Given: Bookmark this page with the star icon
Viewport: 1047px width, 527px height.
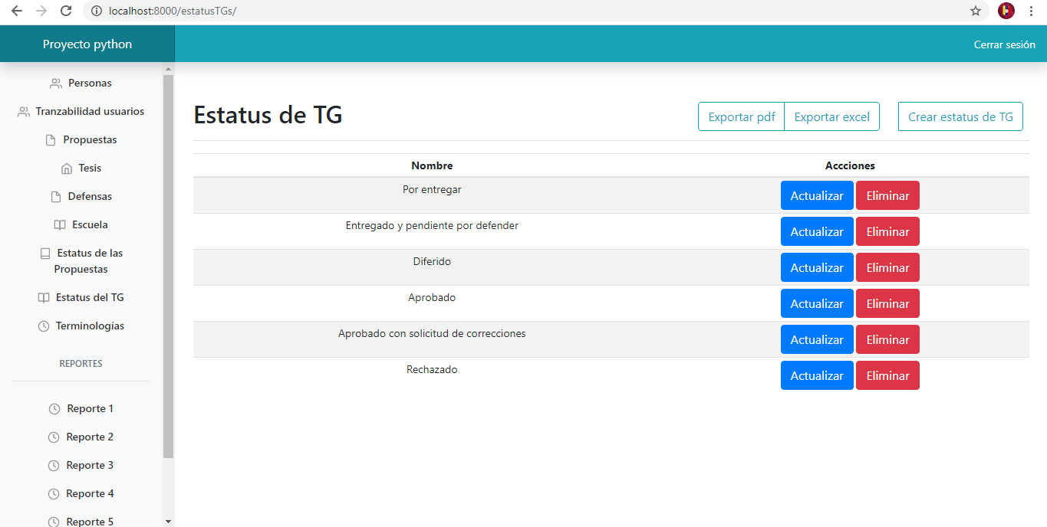Looking at the screenshot, I should [976, 11].
